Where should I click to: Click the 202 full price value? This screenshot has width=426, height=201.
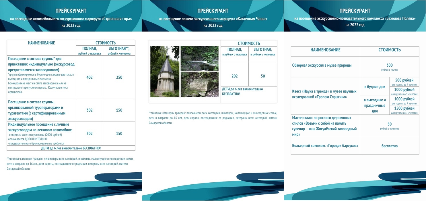[235, 76]
